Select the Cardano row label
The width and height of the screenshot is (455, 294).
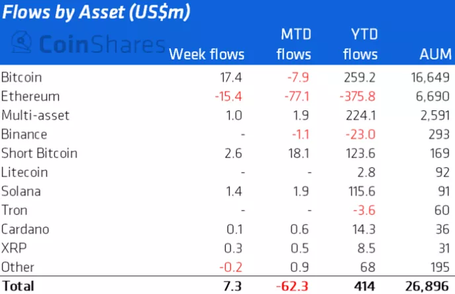pyautogui.click(x=25, y=229)
